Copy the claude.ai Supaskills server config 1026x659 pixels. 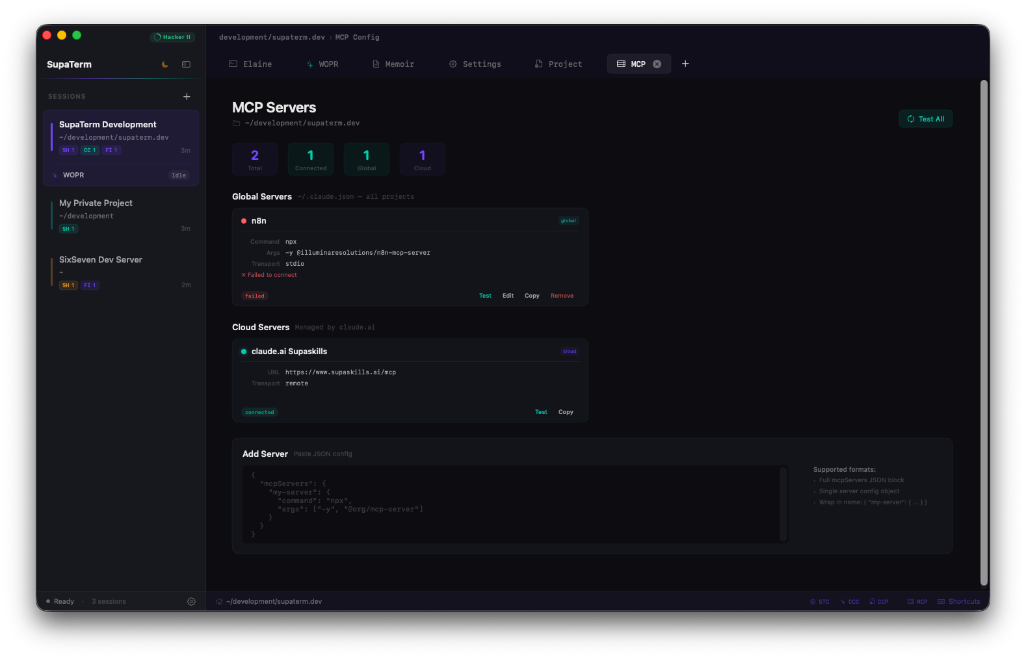[566, 412]
